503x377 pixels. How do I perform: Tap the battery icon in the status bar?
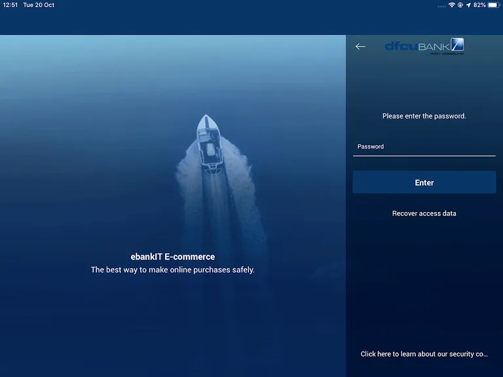click(493, 5)
